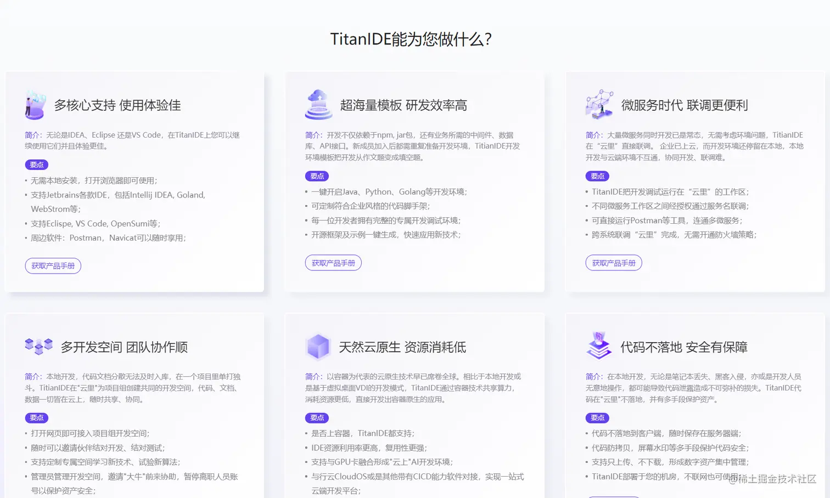The width and height of the screenshot is (830, 498).
Task: Click bullet 可直接运行Postman等工具
Action: tap(667, 220)
